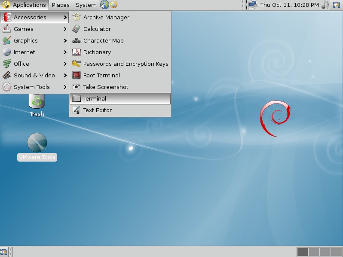Open Archive Manager via its box icon
Viewport: 343px width, 257px height.
pos(76,17)
